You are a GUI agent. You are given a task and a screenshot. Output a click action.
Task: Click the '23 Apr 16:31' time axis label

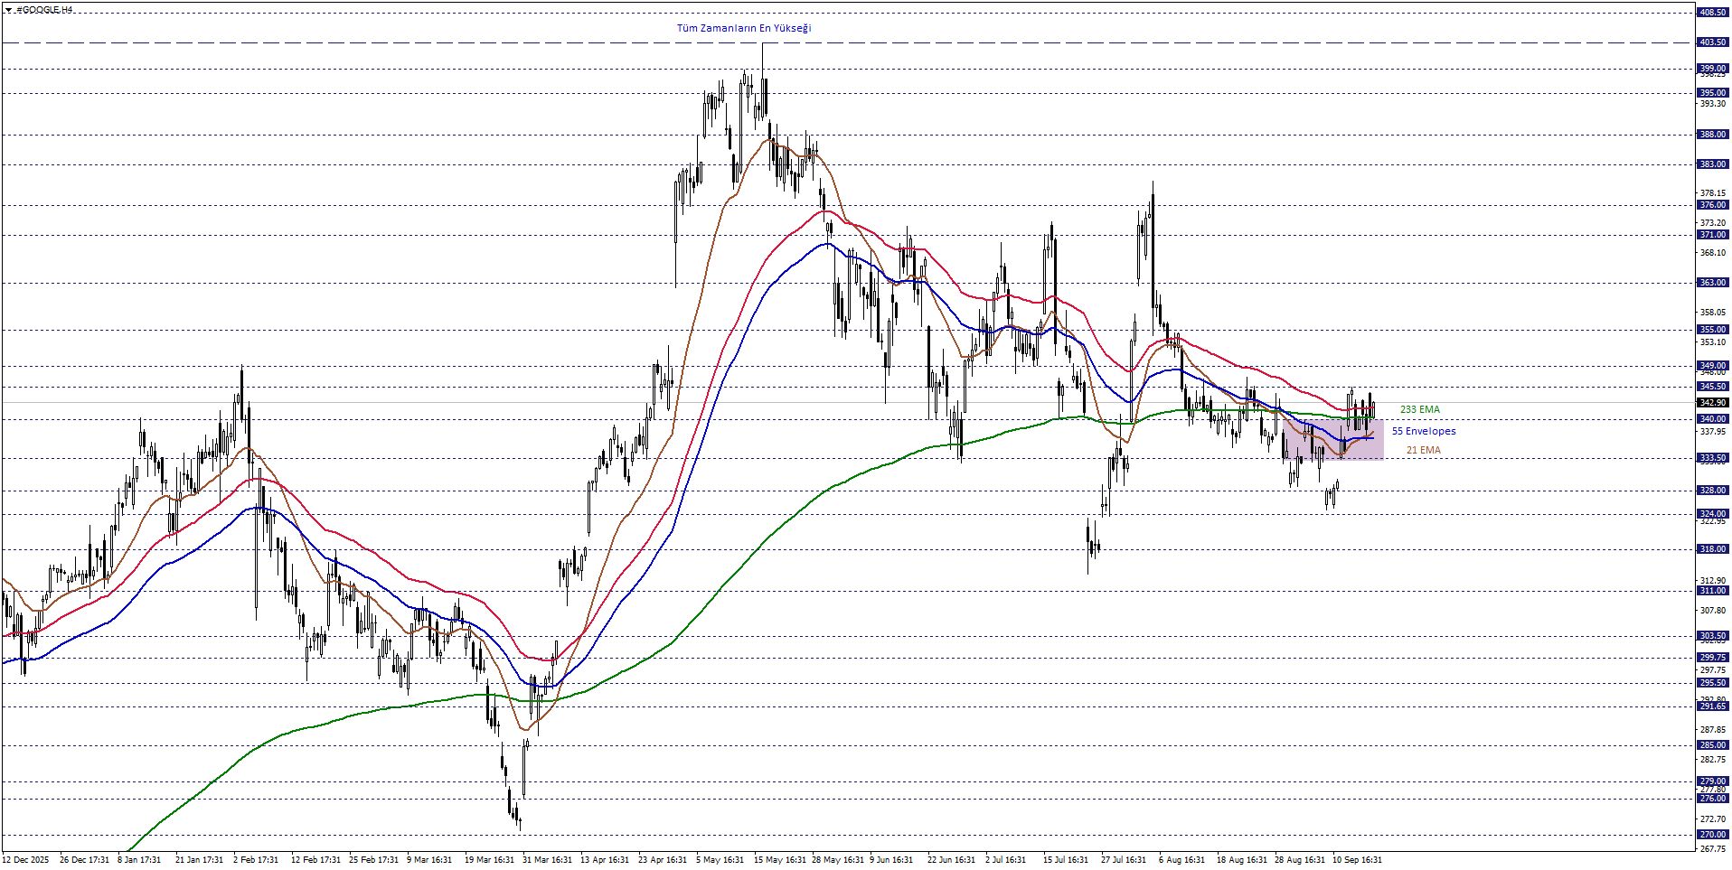click(x=663, y=860)
